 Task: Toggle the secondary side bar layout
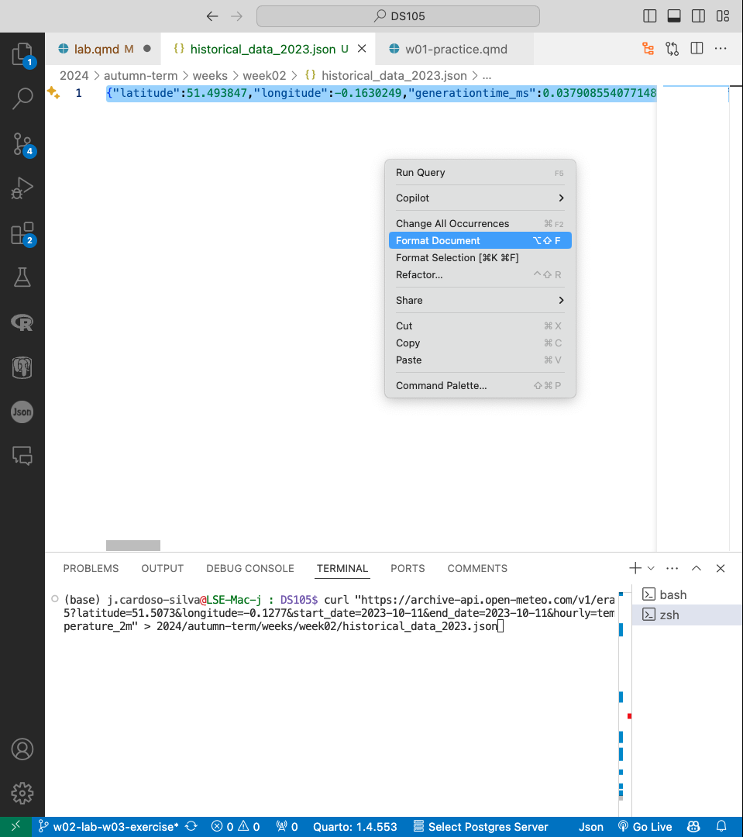click(698, 16)
